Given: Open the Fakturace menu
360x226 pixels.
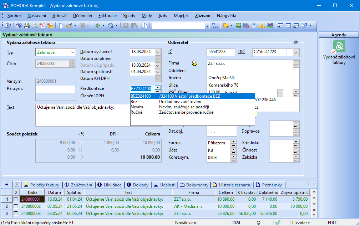Looking at the screenshot, I should click(x=107, y=16).
